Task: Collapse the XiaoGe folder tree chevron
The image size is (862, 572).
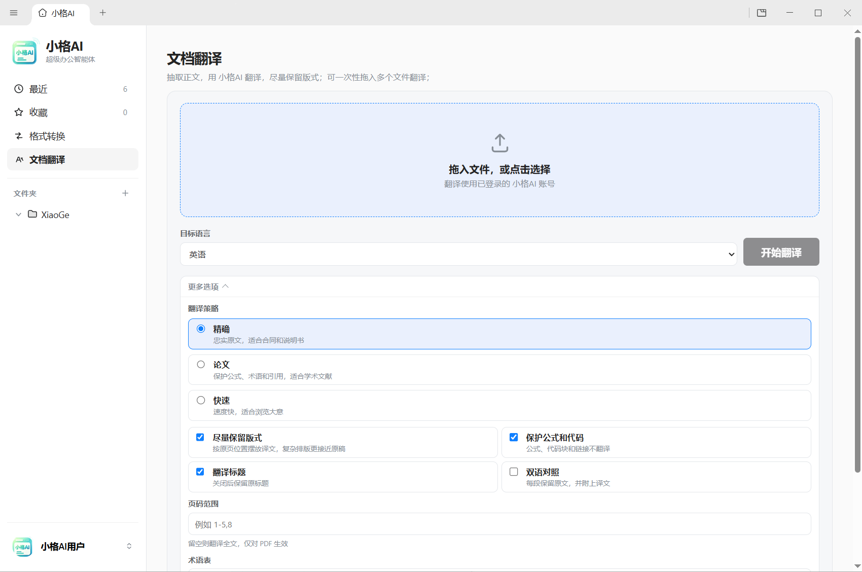Action: 18,214
